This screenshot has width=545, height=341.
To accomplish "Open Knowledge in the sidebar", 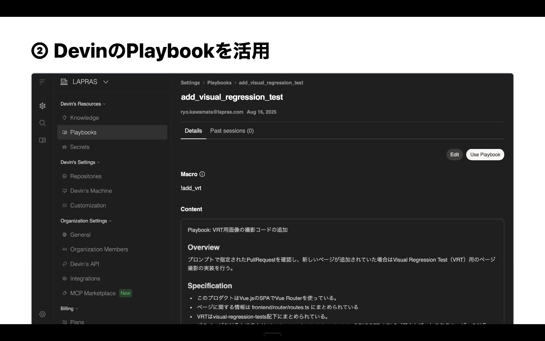I will click(x=112, y=118).
